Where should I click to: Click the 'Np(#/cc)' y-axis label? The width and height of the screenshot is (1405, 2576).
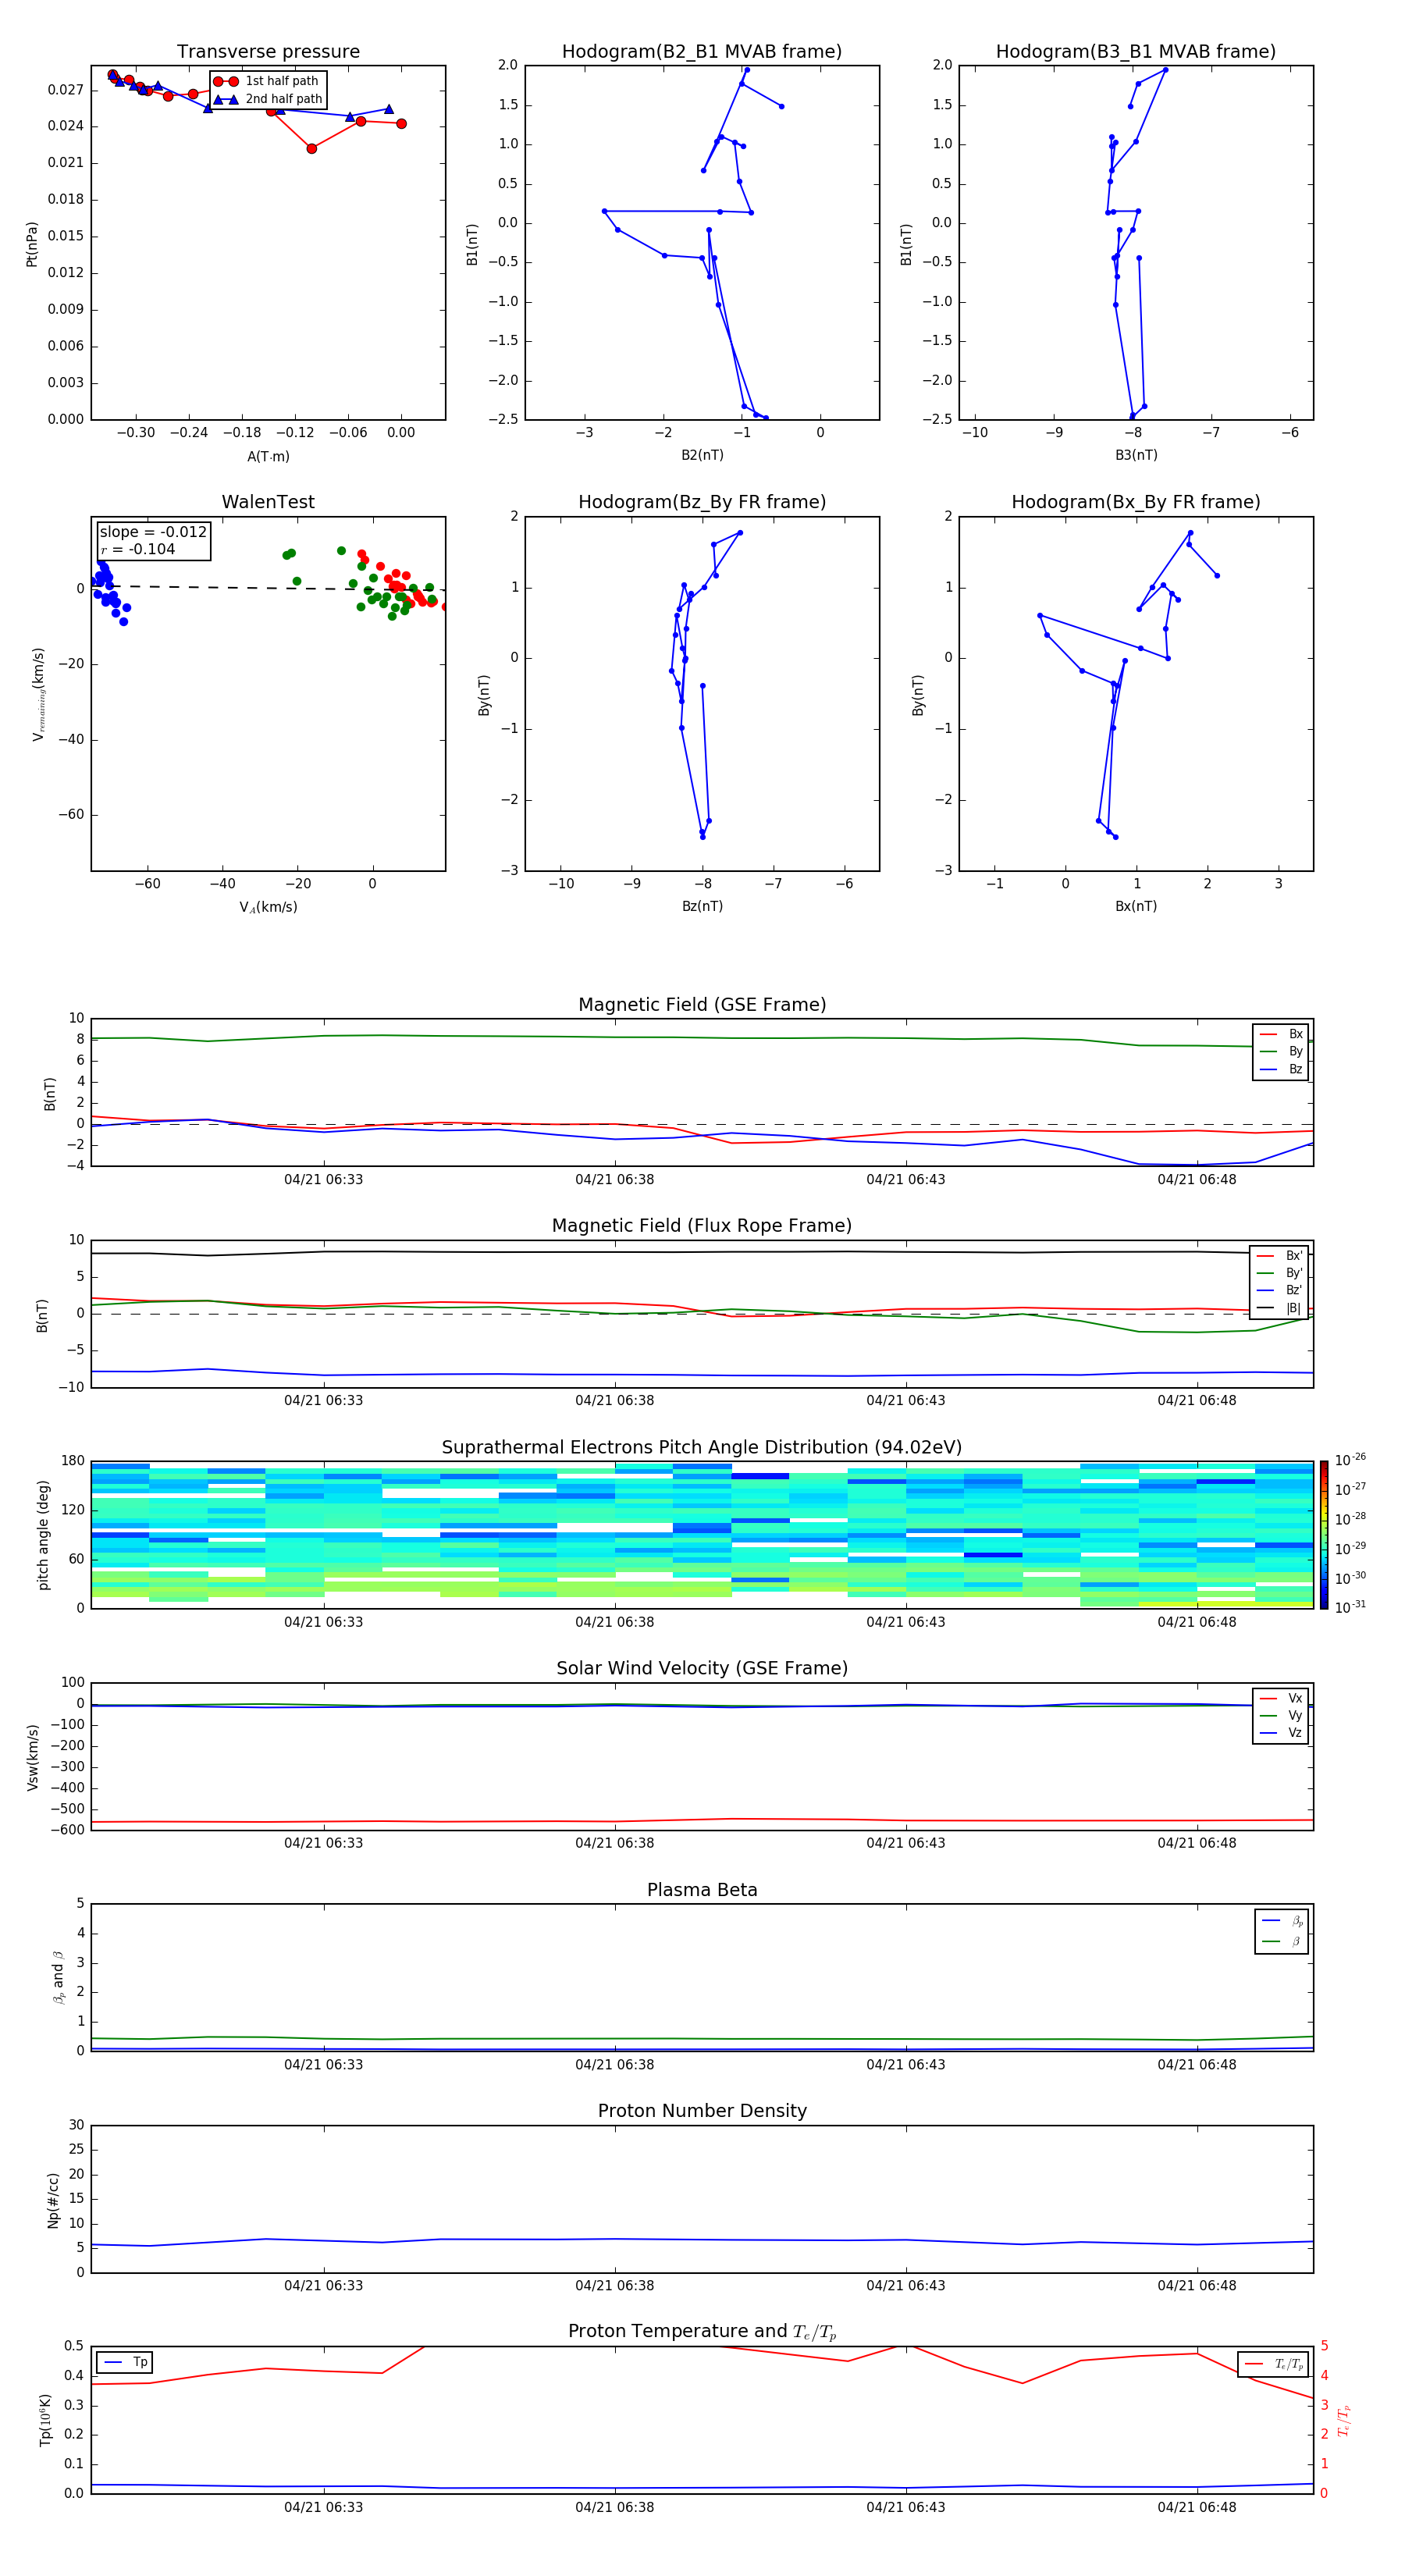pyautogui.click(x=53, y=2200)
